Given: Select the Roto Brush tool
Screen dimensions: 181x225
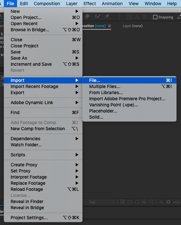Looking at the screenshot, I should pos(97,17).
